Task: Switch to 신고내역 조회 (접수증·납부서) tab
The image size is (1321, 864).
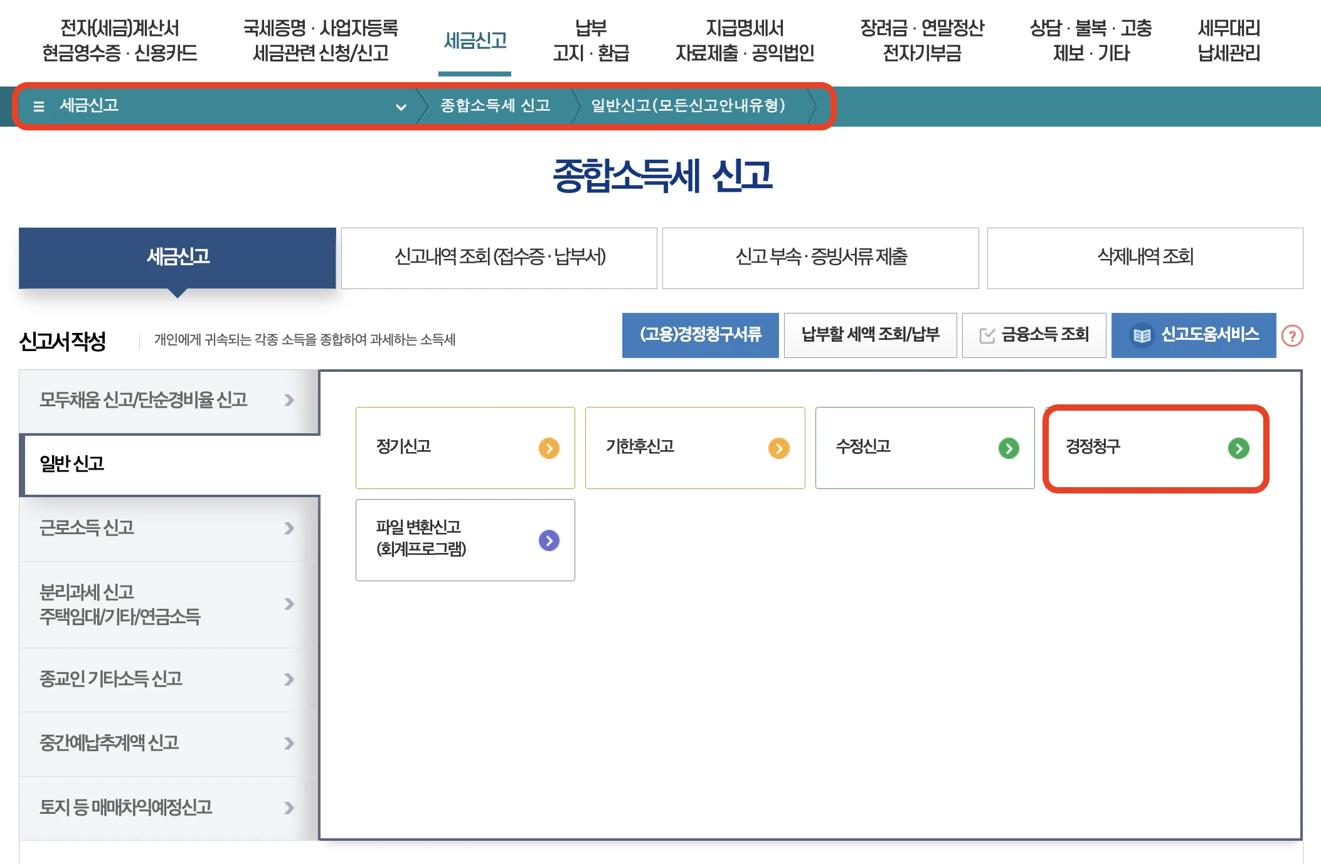Action: point(499,257)
